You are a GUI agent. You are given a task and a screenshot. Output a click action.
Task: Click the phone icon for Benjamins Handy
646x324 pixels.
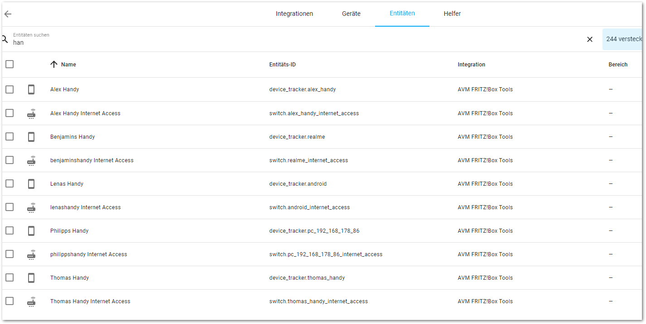[31, 137]
